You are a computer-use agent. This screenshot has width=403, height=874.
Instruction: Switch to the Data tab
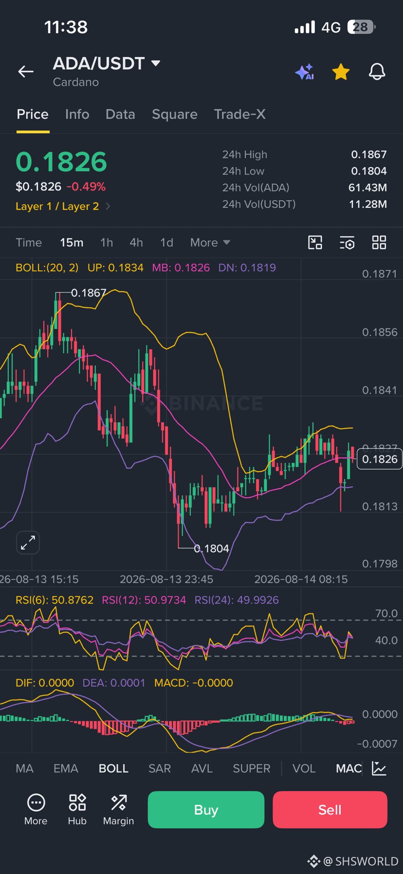(x=120, y=114)
